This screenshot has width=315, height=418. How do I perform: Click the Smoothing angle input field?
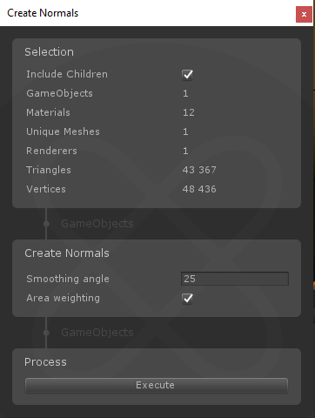coord(235,279)
